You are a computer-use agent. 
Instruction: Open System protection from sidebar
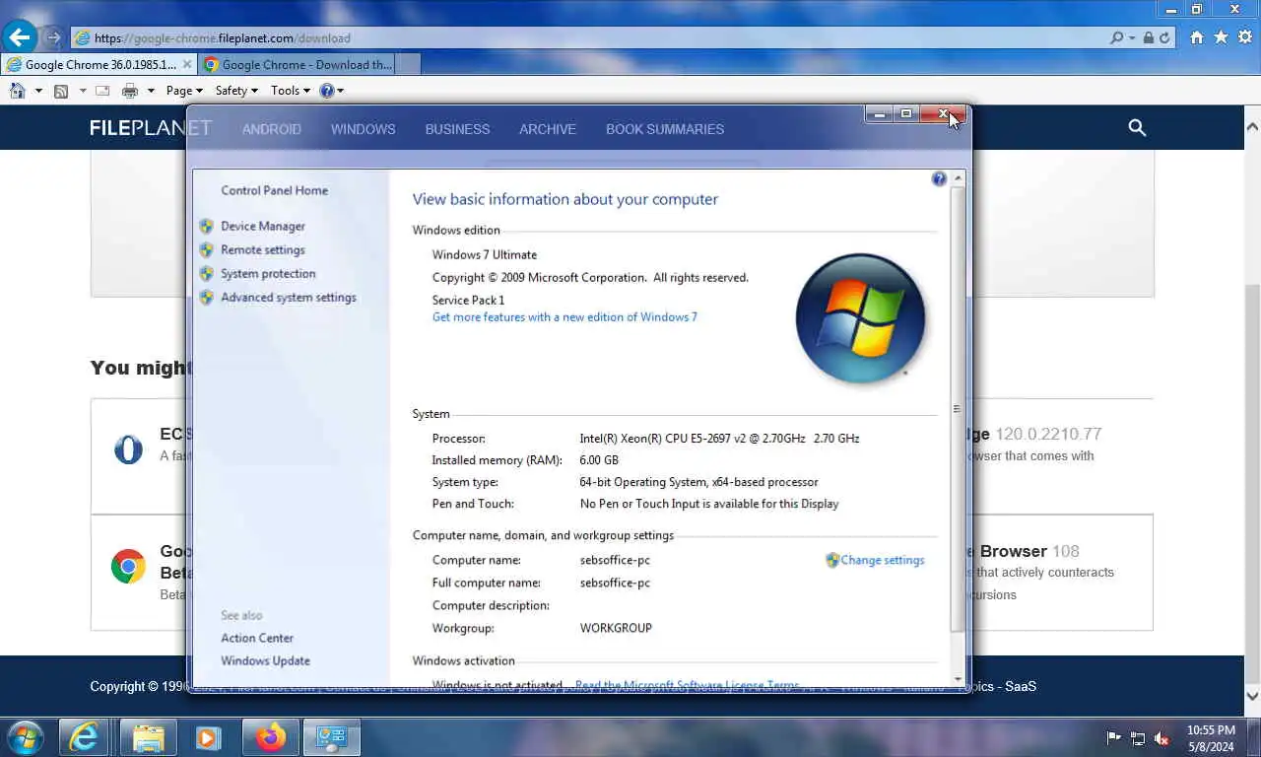coord(268,273)
